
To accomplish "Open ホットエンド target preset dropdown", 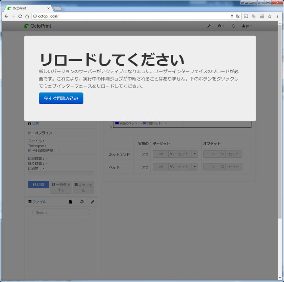I will pos(195,154).
